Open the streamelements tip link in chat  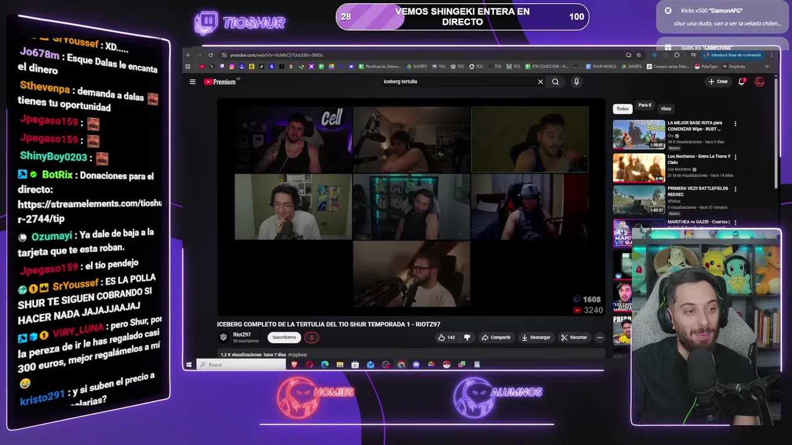coord(90,210)
